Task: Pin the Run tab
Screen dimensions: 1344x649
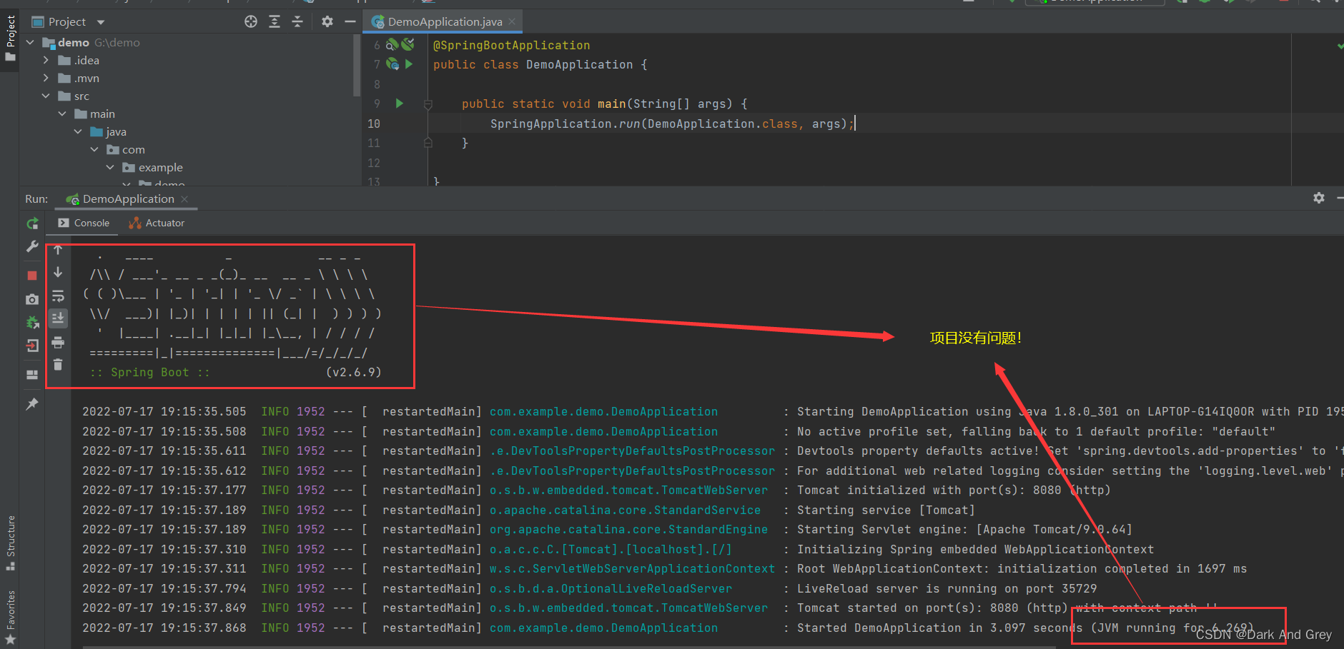Action: [32, 404]
